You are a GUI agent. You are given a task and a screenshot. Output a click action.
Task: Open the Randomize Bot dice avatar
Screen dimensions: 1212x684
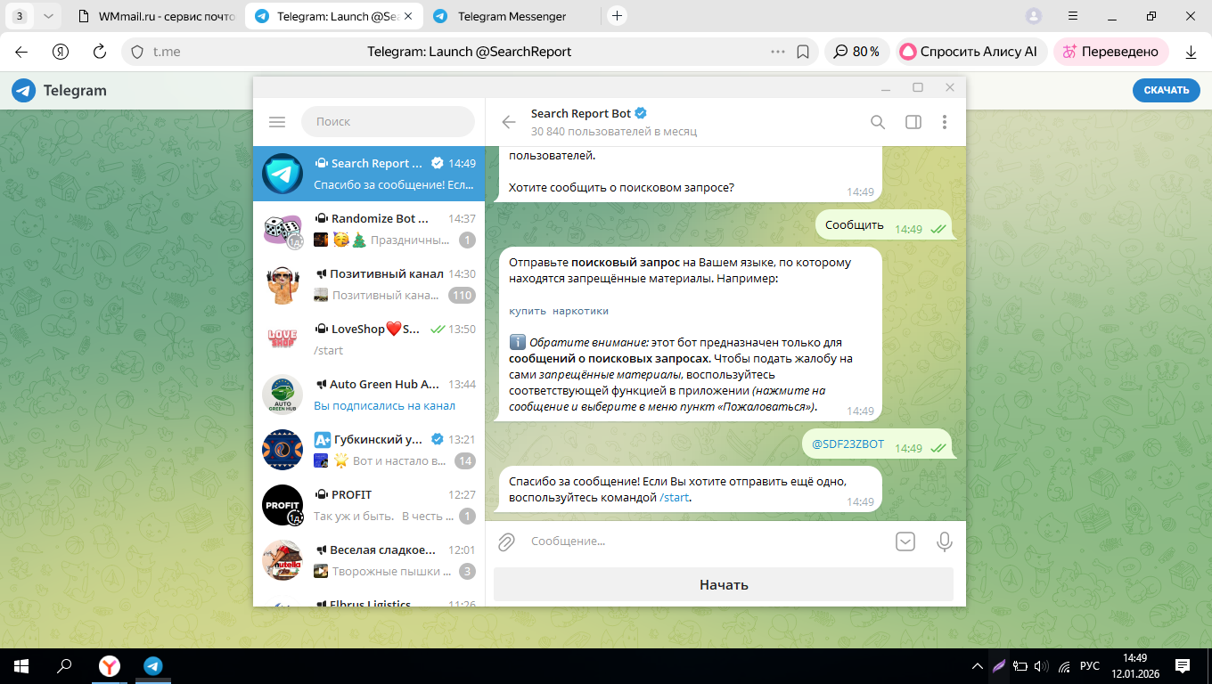[x=283, y=229]
